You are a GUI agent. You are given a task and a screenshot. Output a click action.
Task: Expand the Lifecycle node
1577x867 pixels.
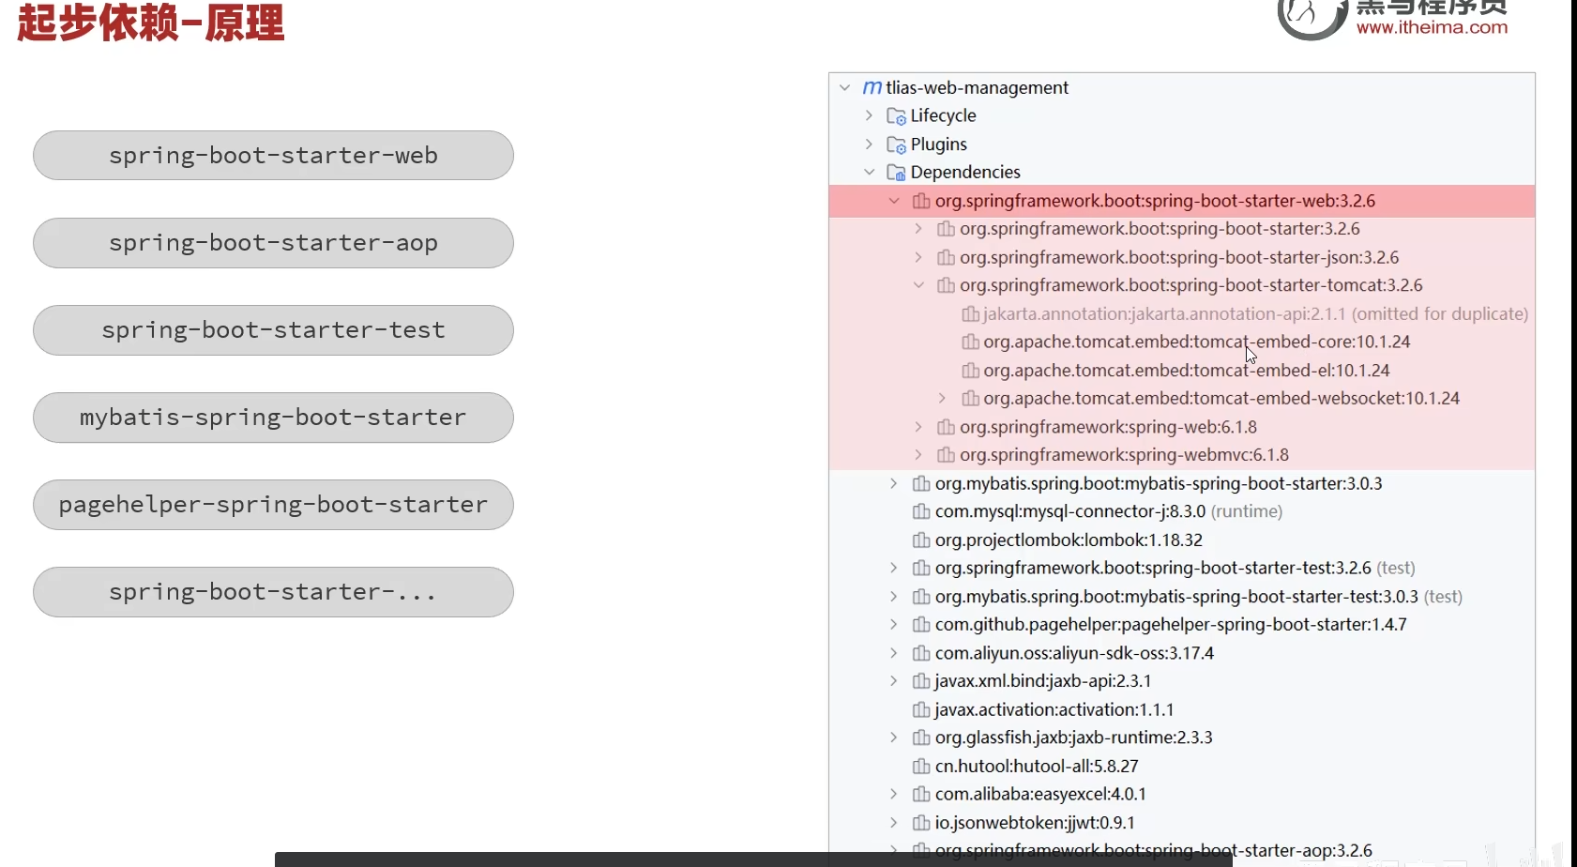(869, 115)
